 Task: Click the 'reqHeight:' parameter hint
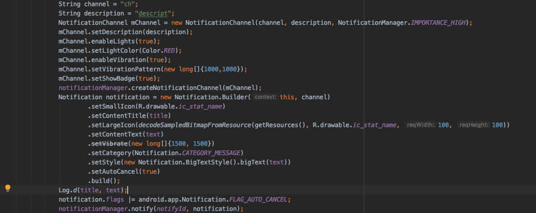(474, 125)
